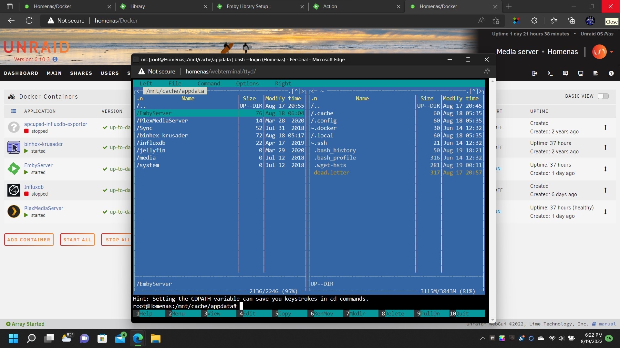The image size is (620, 348).
Task: Open the Unraid help question mark icon
Action: tap(611, 73)
